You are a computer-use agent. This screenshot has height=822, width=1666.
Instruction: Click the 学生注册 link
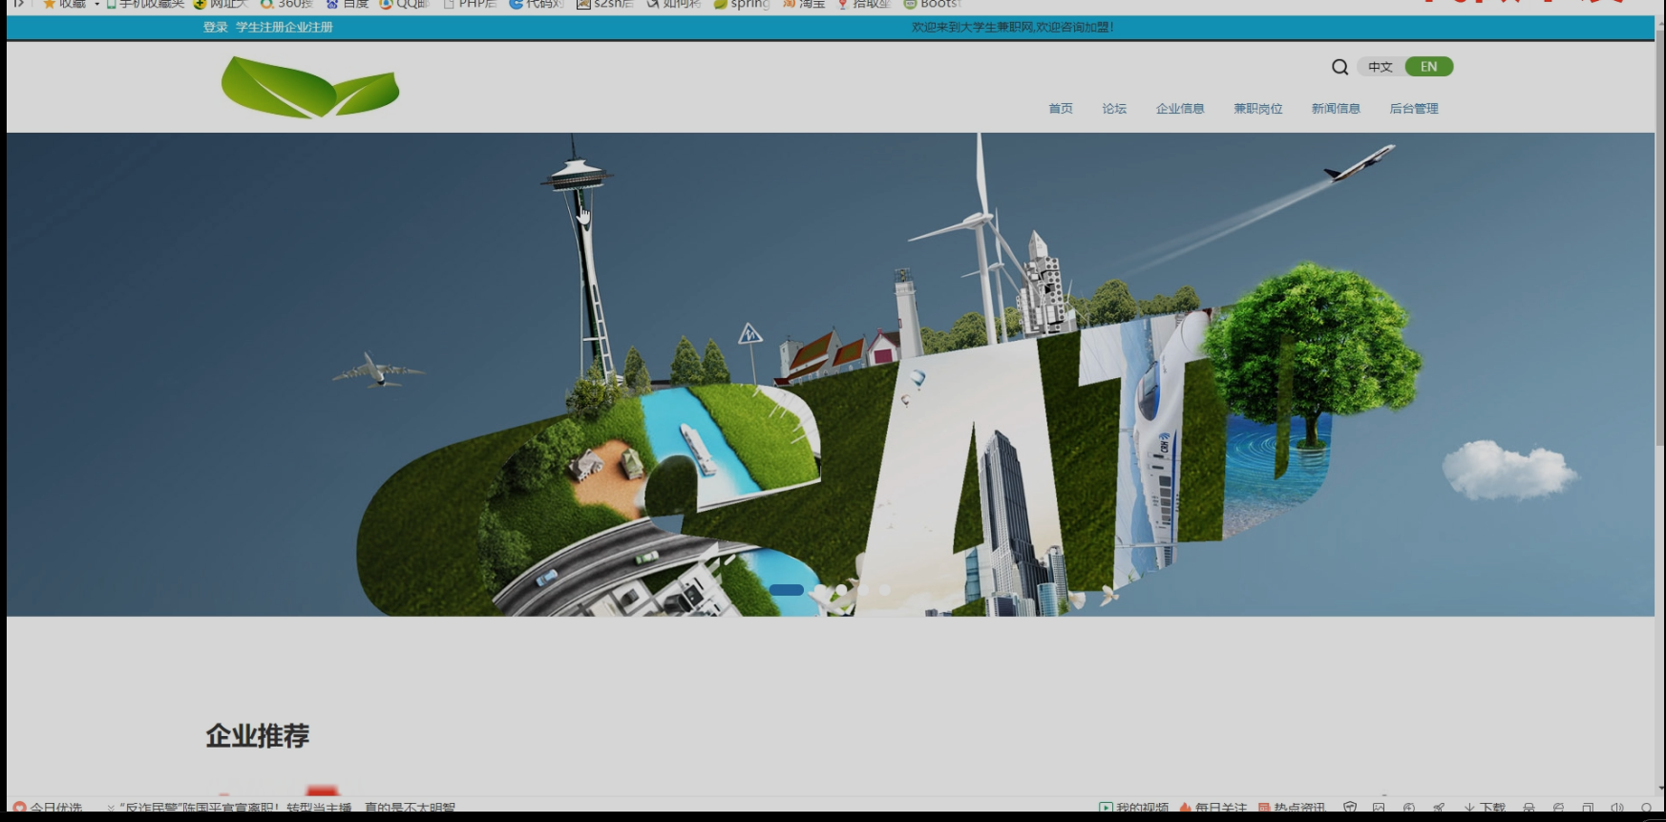[x=260, y=27]
